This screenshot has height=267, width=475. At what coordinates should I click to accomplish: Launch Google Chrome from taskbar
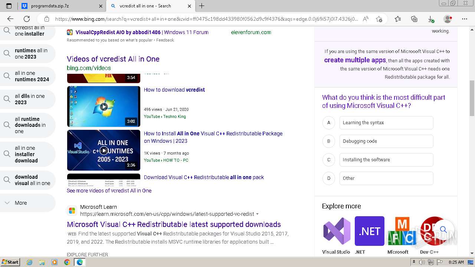click(67, 262)
